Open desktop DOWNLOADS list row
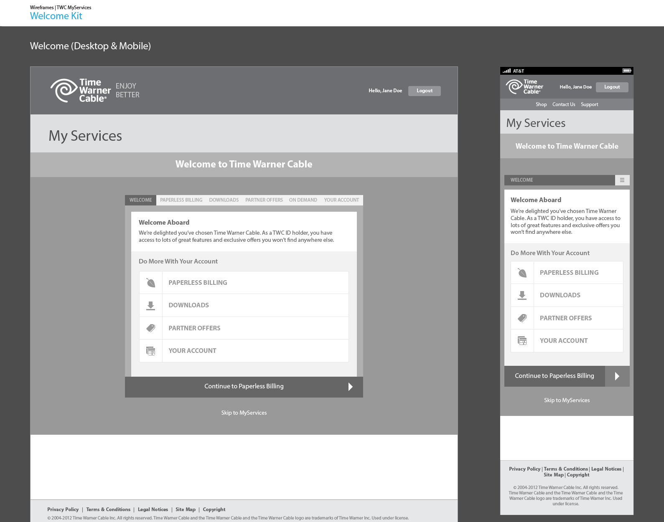 pyautogui.click(x=244, y=306)
